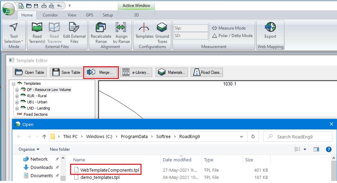The image size is (337, 183).
Task: Click the Undo arrow in quick access toolbar
Action: tap(59, 6)
